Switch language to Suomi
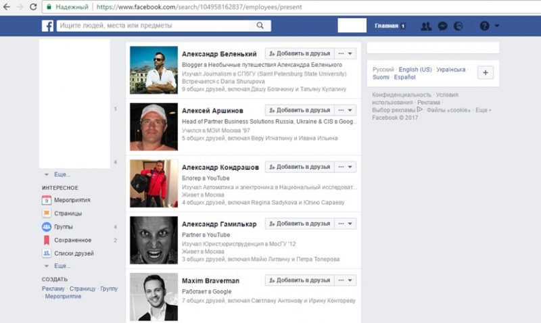This screenshot has height=323, width=541. (x=381, y=77)
